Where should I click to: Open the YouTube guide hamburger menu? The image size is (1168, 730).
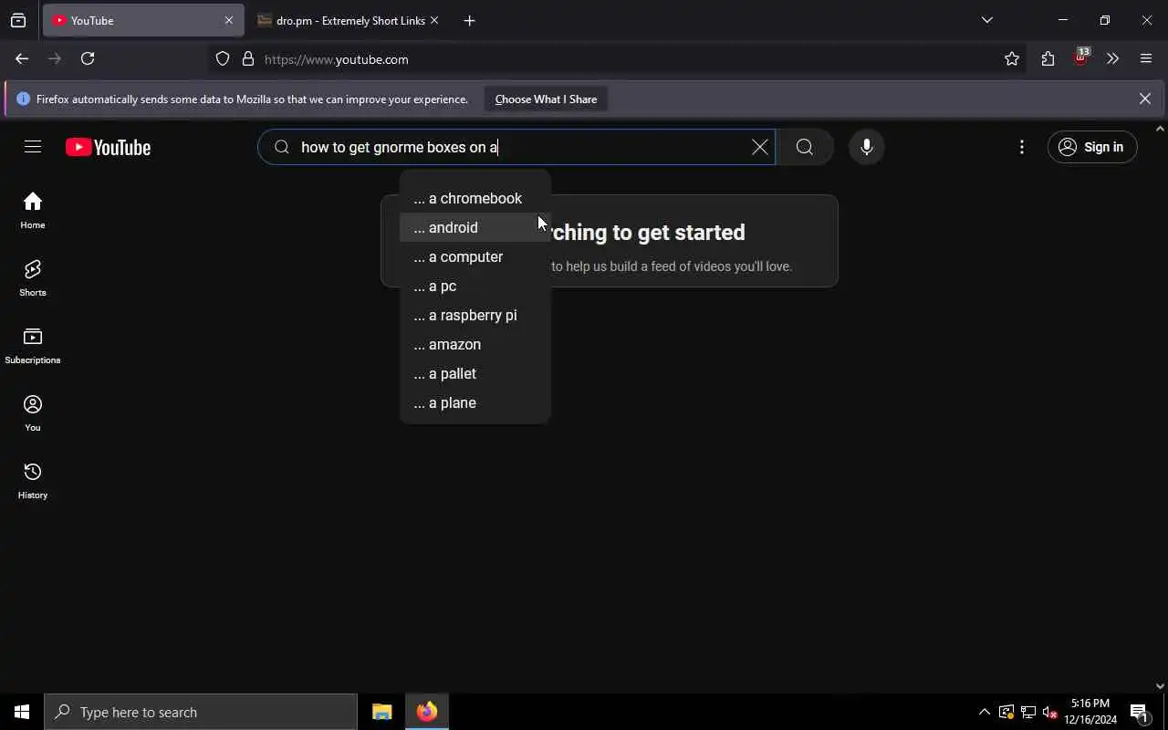pyautogui.click(x=33, y=147)
